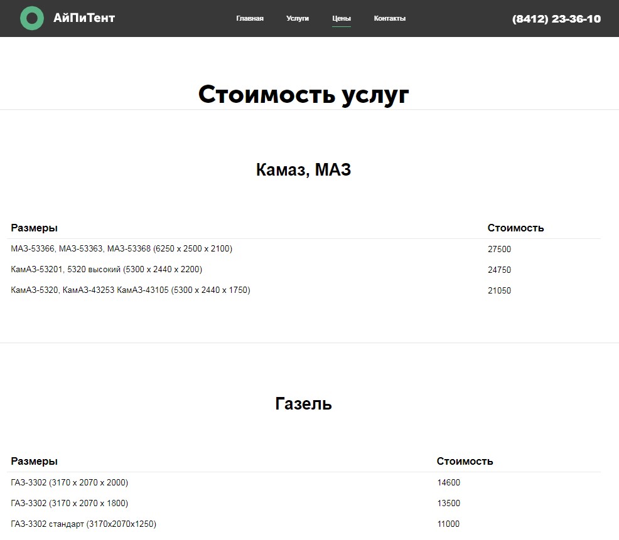Open the Главная menu item
Image resolution: width=619 pixels, height=540 pixels.
(x=250, y=18)
